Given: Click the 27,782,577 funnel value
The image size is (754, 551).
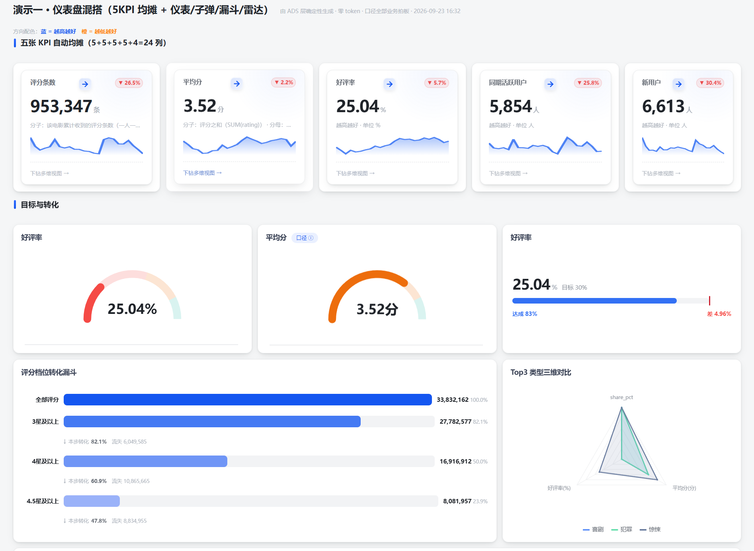Looking at the screenshot, I should (x=455, y=422).
